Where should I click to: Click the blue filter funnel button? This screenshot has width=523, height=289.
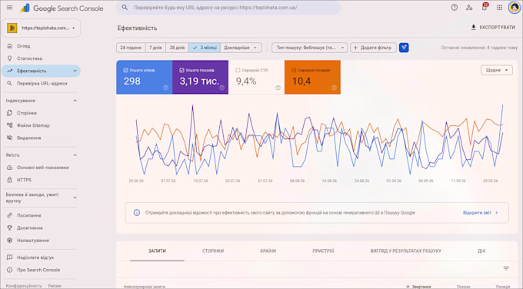[404, 48]
